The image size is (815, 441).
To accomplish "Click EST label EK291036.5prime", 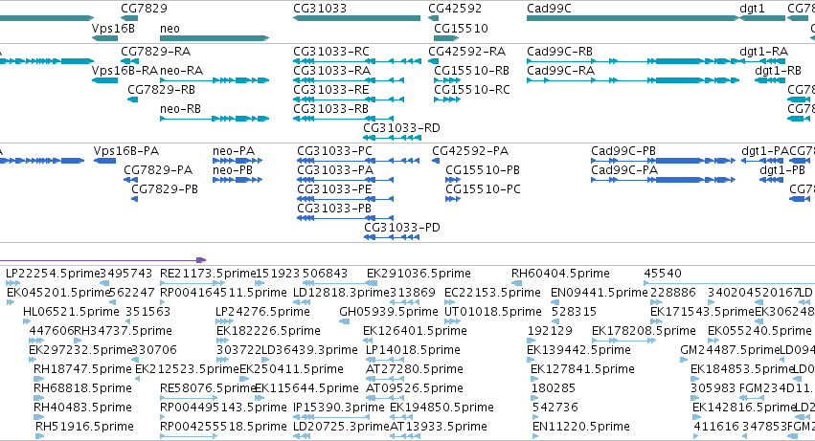I will (419, 274).
